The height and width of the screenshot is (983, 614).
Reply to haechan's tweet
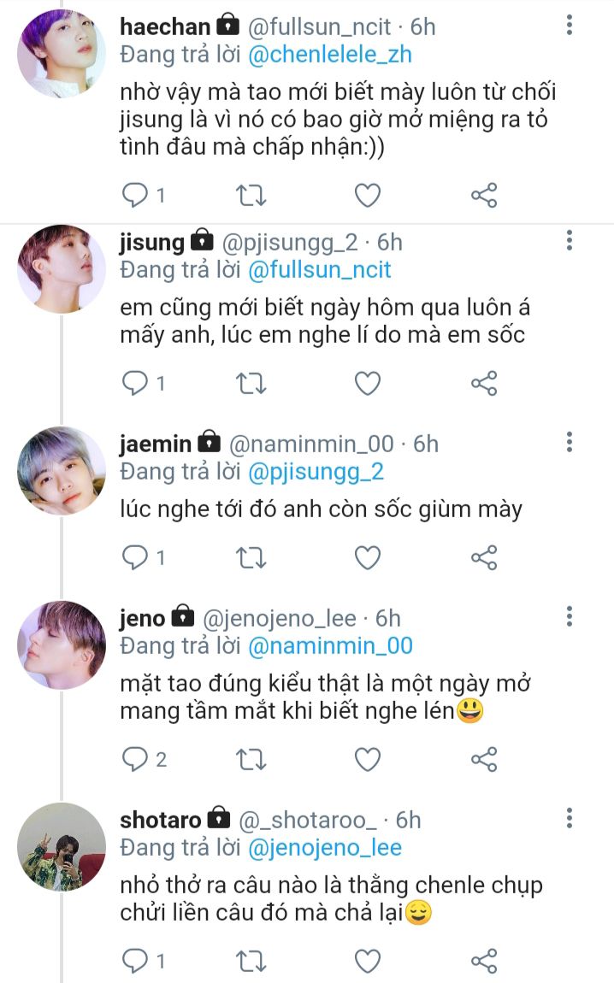(135, 196)
